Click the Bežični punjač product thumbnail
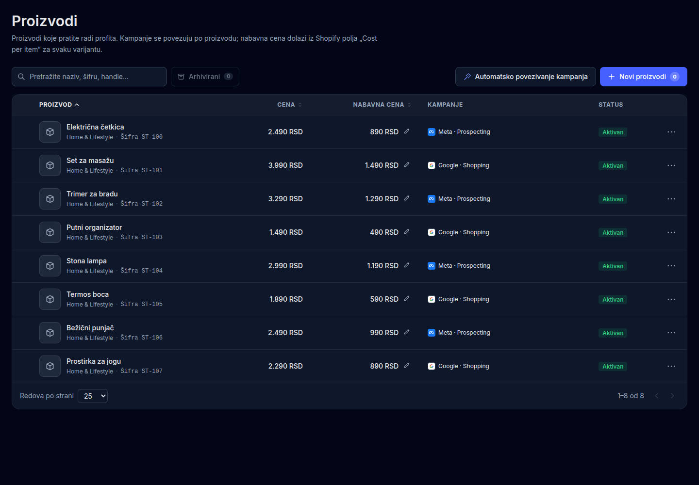 tap(50, 333)
